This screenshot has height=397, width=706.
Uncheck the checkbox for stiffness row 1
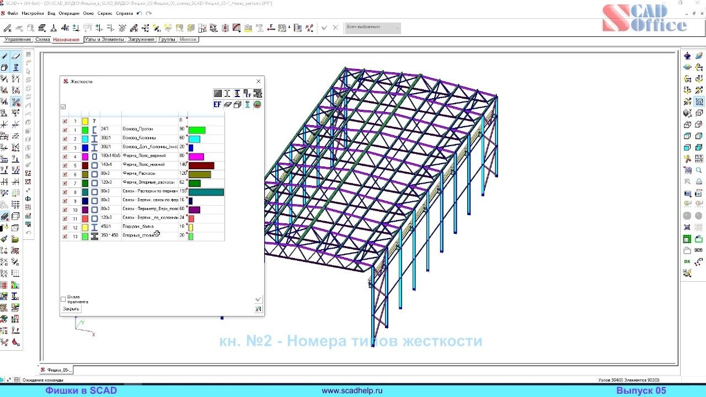[65, 130]
